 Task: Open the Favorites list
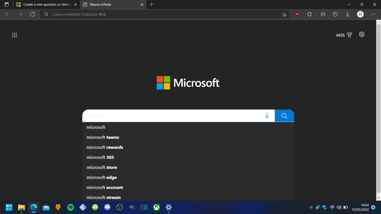pyautogui.click(x=323, y=14)
